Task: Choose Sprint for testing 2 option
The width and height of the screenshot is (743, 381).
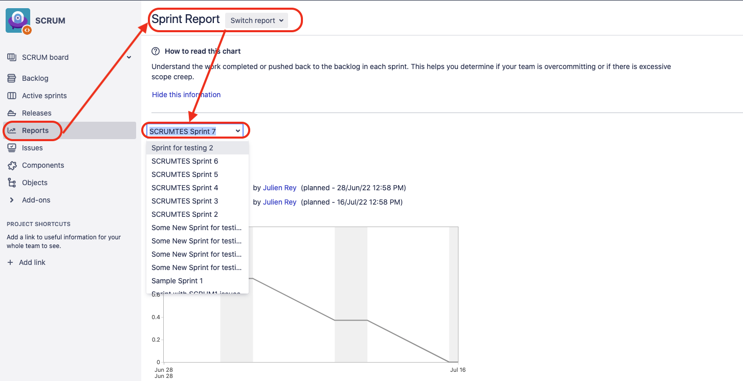Action: click(198, 148)
